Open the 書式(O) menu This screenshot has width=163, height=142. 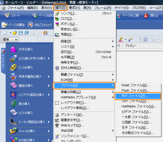pos(74,8)
